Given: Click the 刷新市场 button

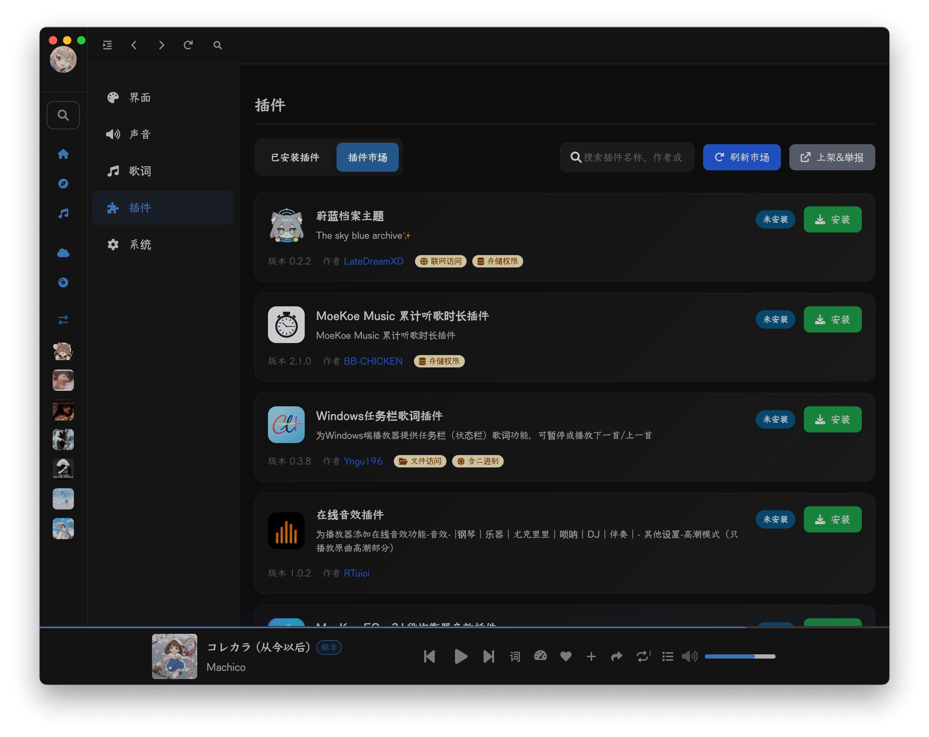Looking at the screenshot, I should [x=742, y=157].
